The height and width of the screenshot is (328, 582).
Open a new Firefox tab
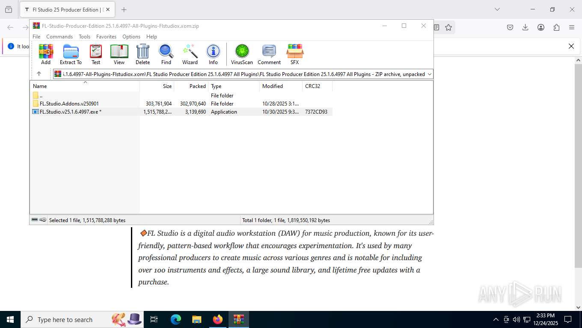click(124, 9)
